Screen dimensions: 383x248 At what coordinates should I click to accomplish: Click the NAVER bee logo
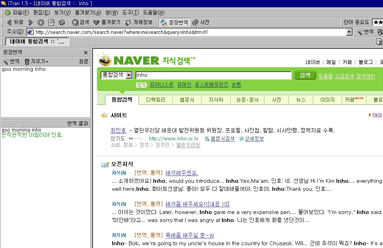point(105,60)
